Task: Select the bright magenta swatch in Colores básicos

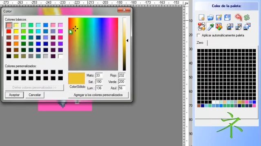Action: pos(60,31)
